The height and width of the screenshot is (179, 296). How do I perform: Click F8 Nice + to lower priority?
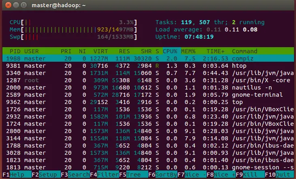221,175
